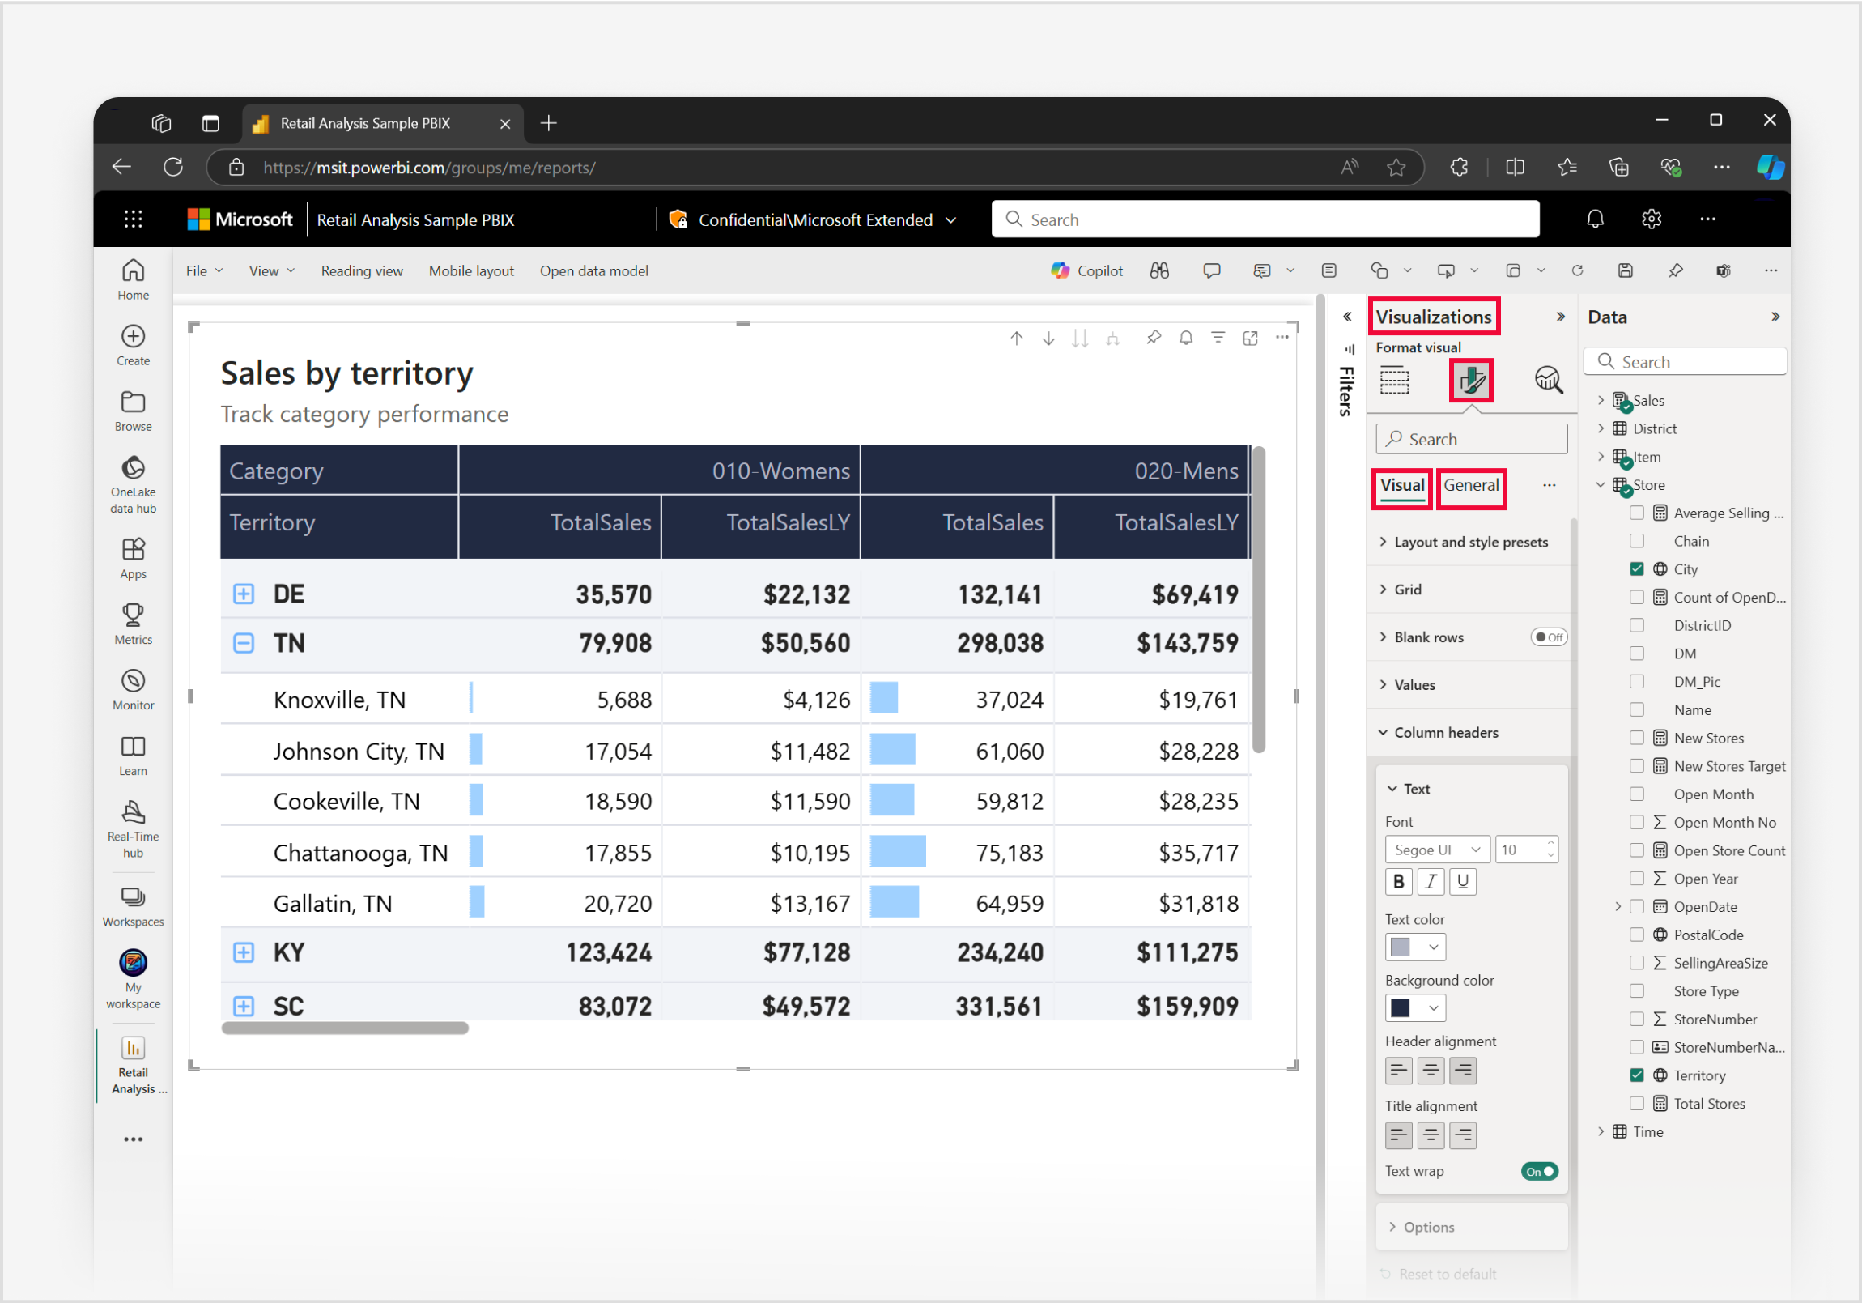Select the Format visual paintbrush icon
Screen dimensions: 1862x1303
(1469, 380)
